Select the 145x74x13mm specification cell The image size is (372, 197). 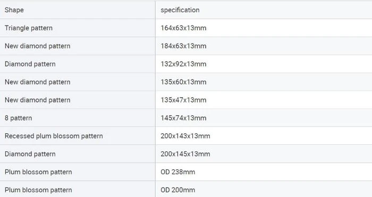[x=264, y=118]
